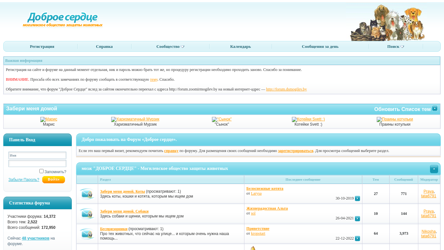Viewport: 444px width, 250px height.
Task: Toggle the Запомнить checkbox
Action: click(x=41, y=171)
